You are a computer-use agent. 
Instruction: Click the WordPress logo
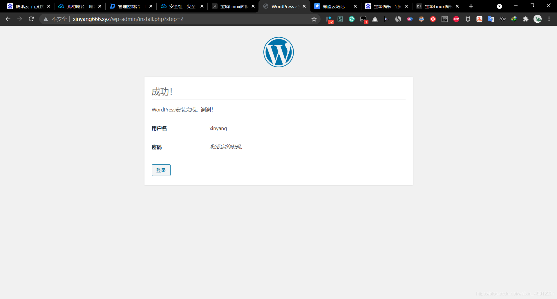[278, 52]
